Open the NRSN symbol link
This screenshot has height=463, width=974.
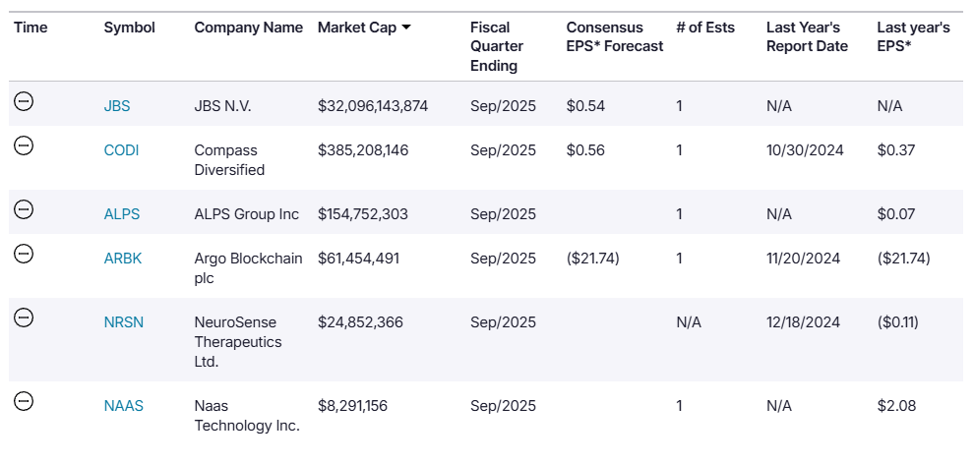[x=124, y=322]
